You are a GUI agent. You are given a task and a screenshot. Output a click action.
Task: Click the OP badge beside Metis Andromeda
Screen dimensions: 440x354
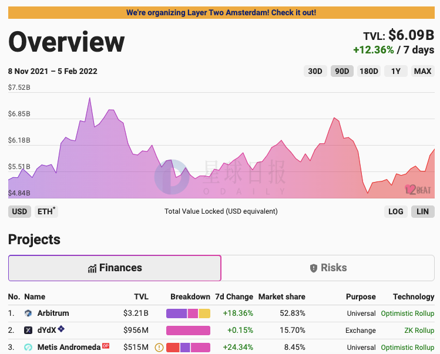[x=106, y=346]
